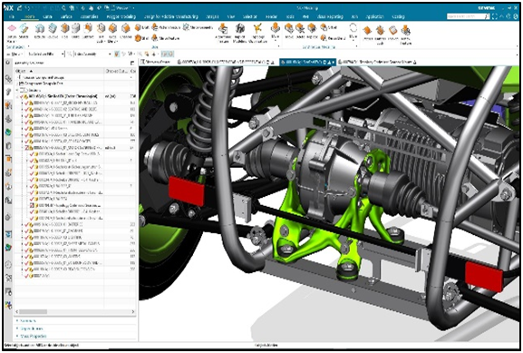
Task: Select the Chamfer icon
Action: [126, 29]
